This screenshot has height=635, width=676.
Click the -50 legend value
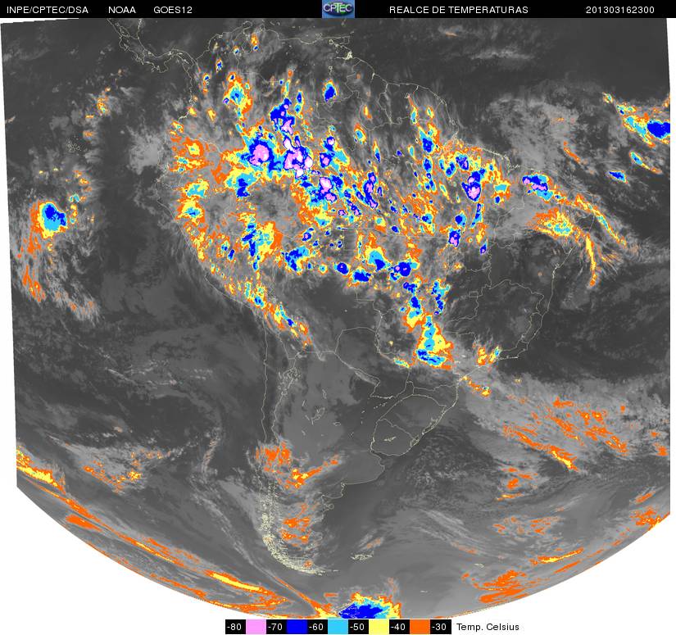coord(359,626)
